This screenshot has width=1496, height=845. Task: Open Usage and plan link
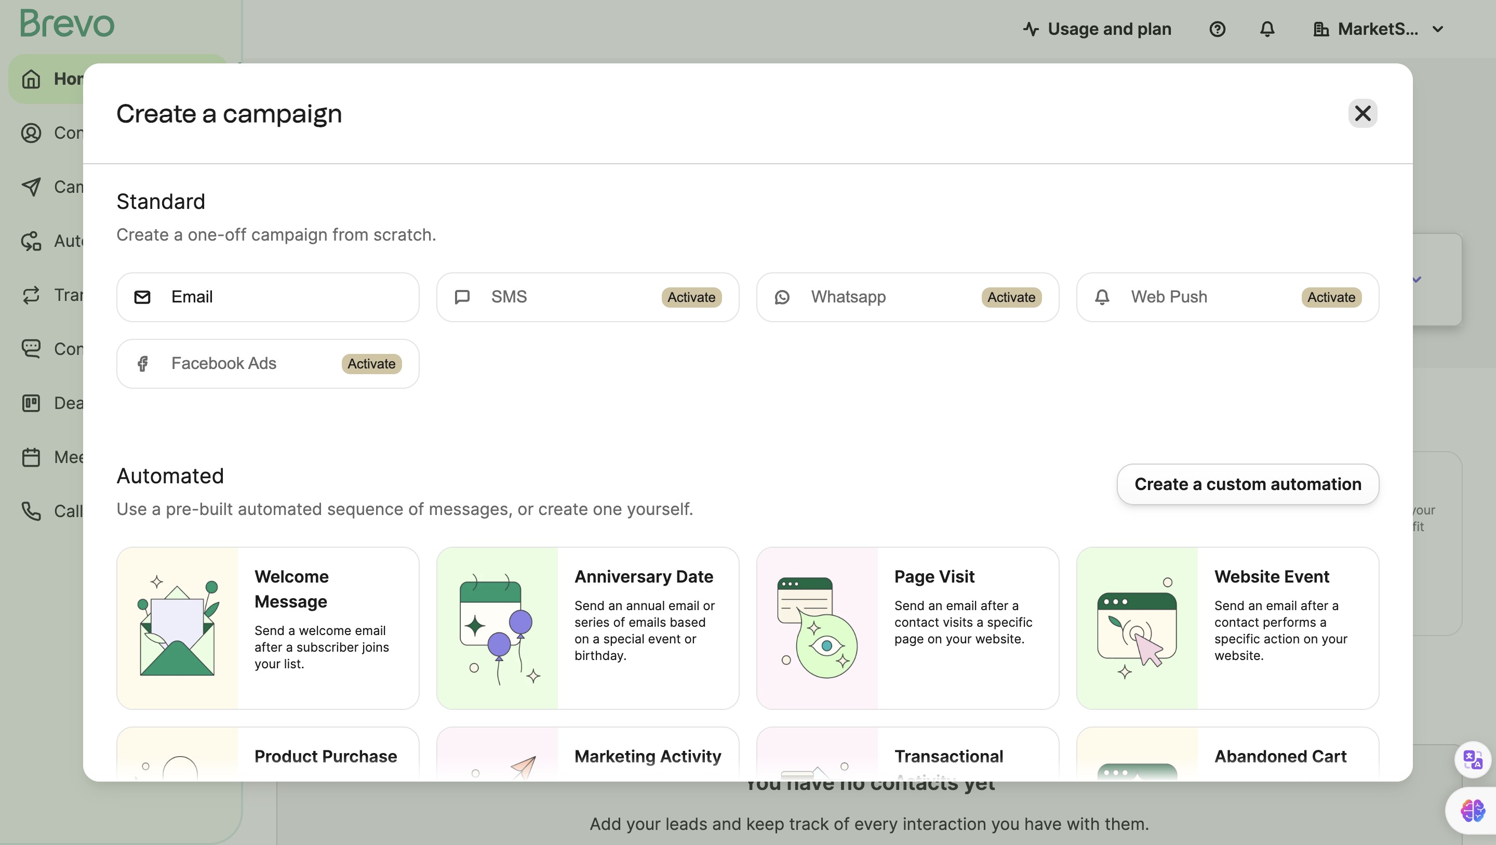coord(1097,29)
